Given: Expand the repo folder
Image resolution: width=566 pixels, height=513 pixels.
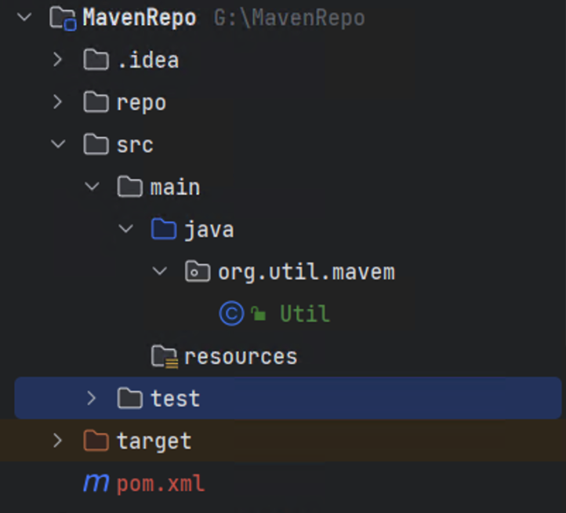Looking at the screenshot, I should coord(58,102).
